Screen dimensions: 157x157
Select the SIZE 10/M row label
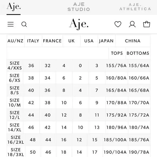click(15, 103)
